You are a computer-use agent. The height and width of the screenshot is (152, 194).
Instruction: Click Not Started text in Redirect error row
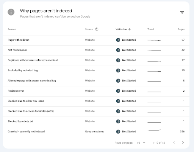click(x=129, y=91)
